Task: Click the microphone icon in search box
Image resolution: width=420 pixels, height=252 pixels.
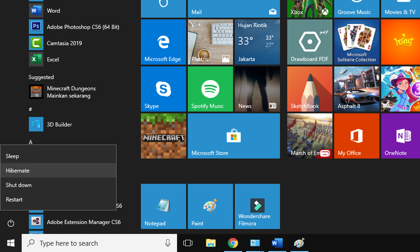Action: point(168,243)
